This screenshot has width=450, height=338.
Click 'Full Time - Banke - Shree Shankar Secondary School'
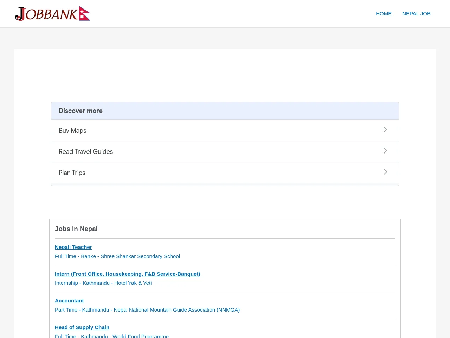[117, 256]
